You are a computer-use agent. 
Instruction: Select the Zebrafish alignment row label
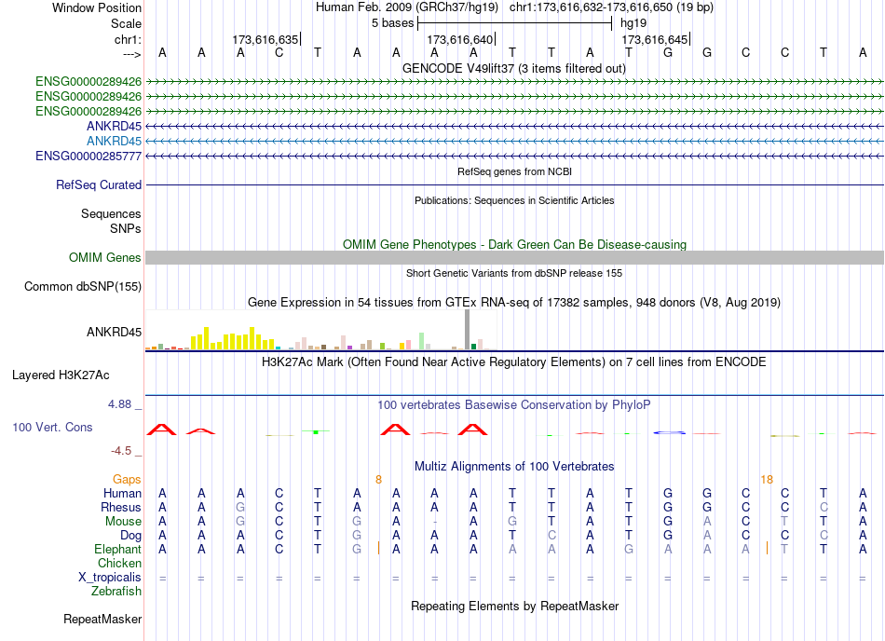(116, 592)
